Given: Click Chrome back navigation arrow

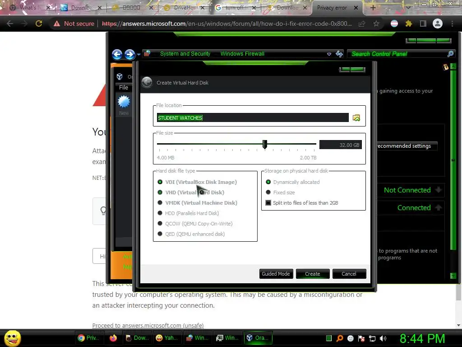Looking at the screenshot, I should 10,23.
